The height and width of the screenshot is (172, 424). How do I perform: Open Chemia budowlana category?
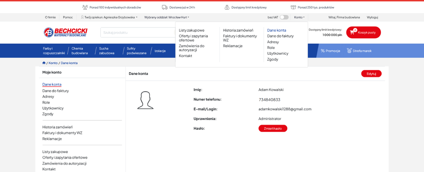coord(80,51)
